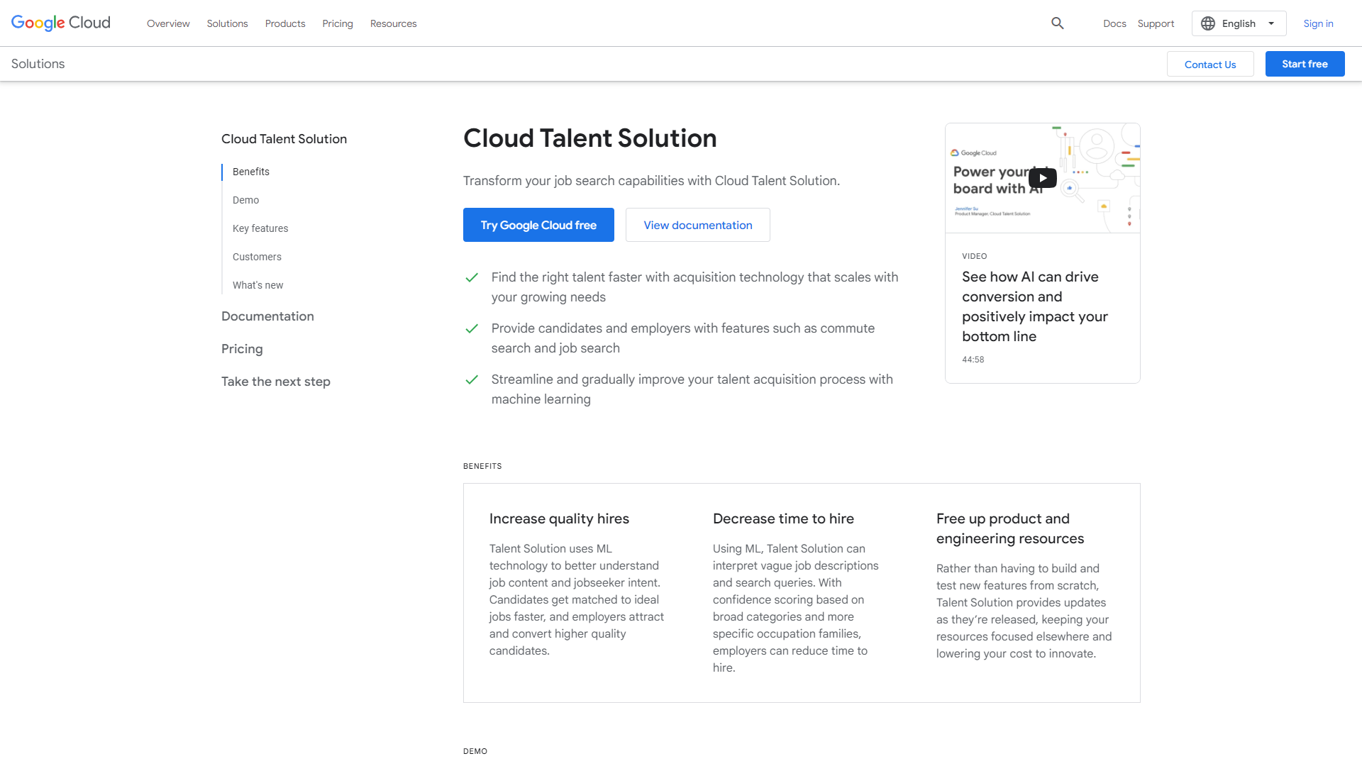Click the language dropdown arrow next to English

coord(1270,23)
